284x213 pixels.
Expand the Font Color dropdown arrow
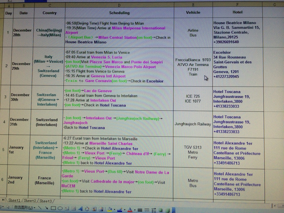[135, 210]
